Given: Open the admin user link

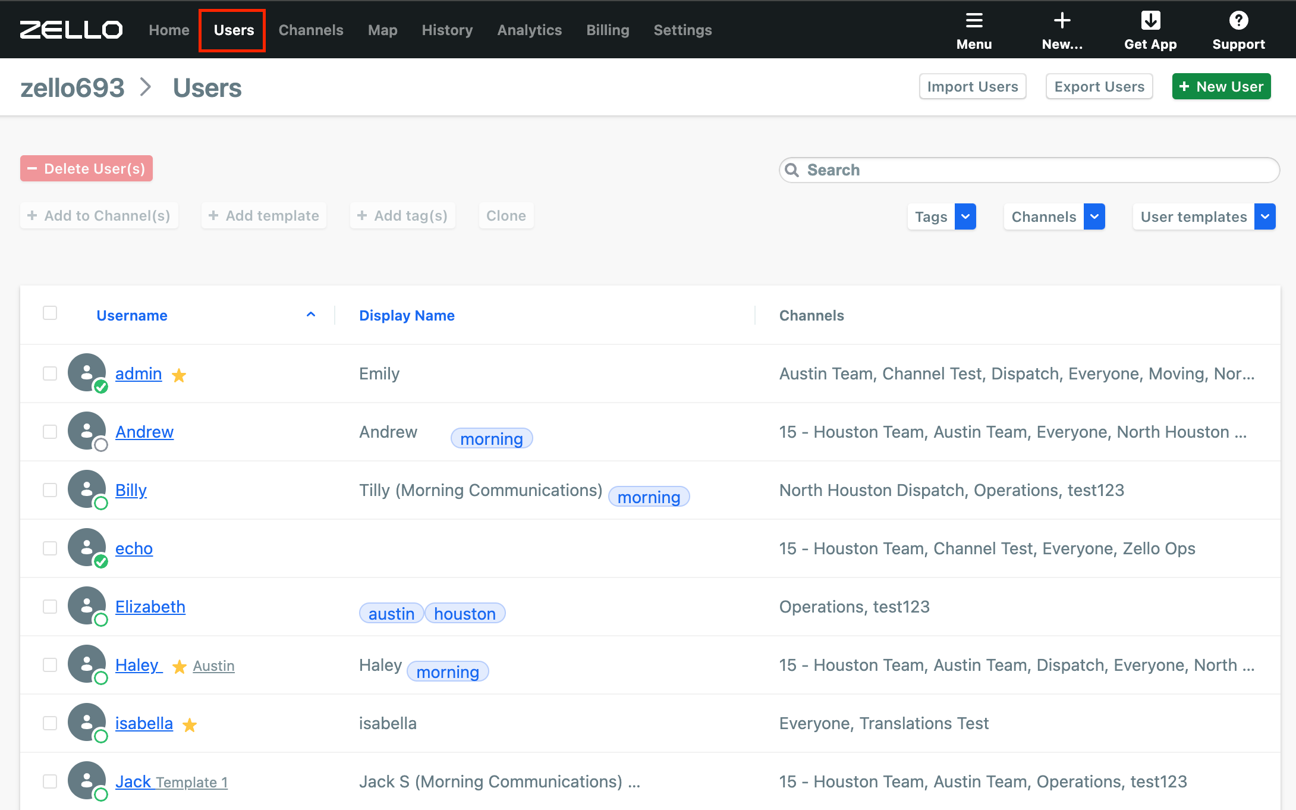Looking at the screenshot, I should (139, 373).
